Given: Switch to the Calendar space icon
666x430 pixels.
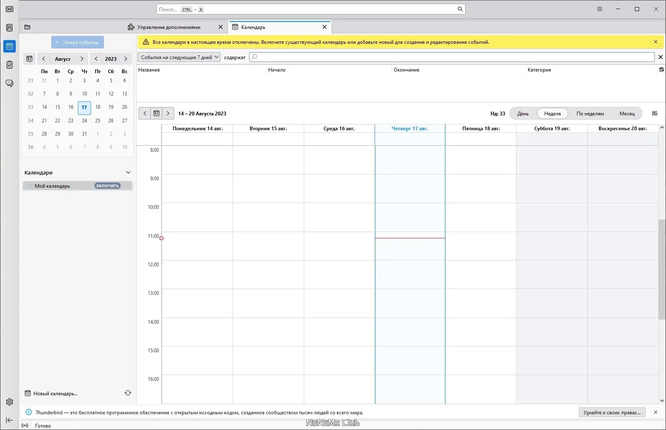Looking at the screenshot, I should [x=10, y=46].
